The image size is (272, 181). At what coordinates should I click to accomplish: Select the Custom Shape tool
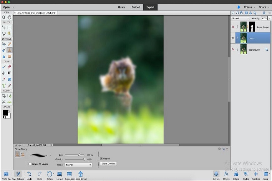pyautogui.click(x=9, y=79)
